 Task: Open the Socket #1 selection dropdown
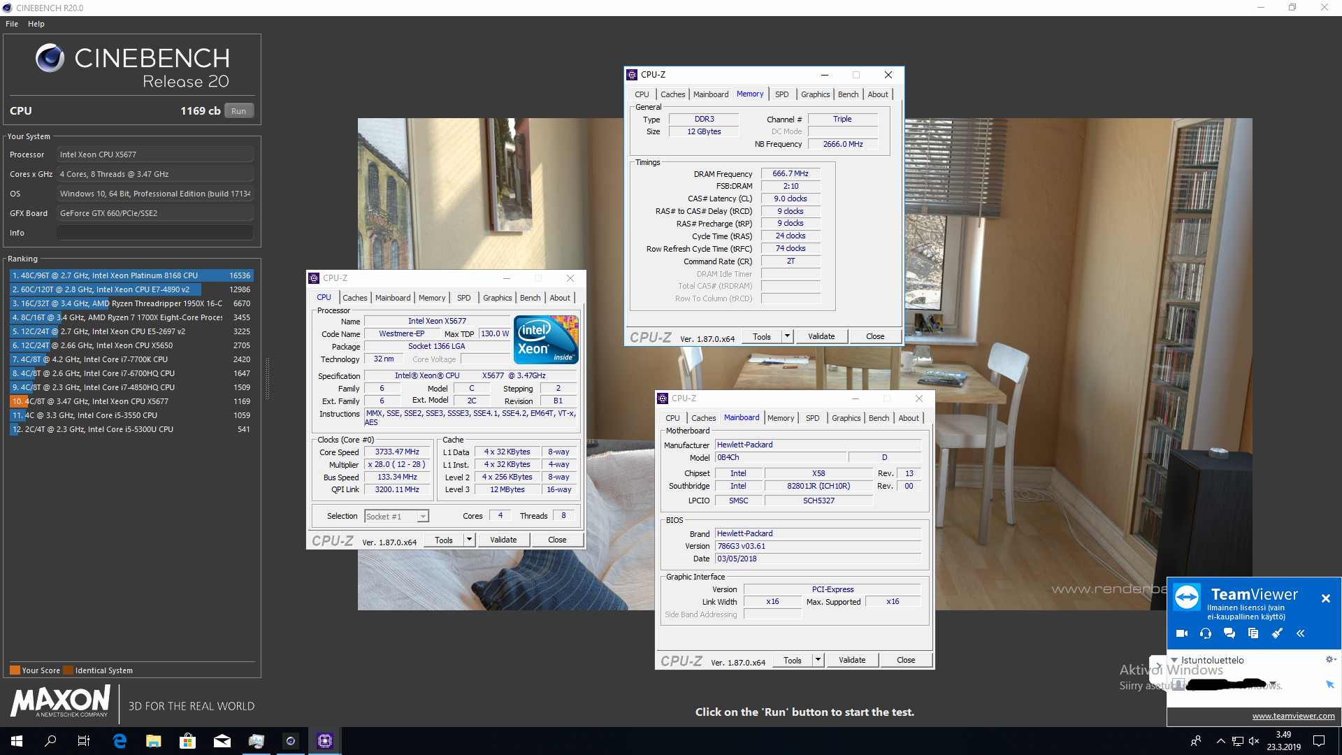[x=423, y=517]
